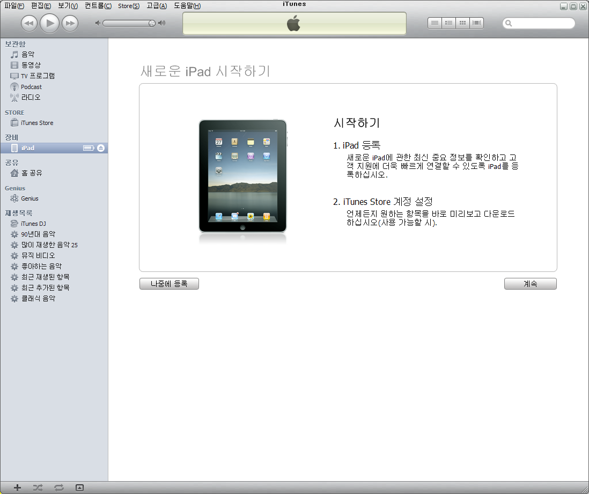Click the 나중에 등록 button
The width and height of the screenshot is (589, 494).
[x=169, y=284]
